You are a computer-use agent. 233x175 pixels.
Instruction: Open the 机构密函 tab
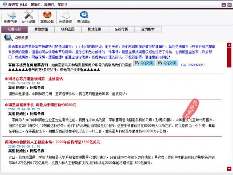68,29
